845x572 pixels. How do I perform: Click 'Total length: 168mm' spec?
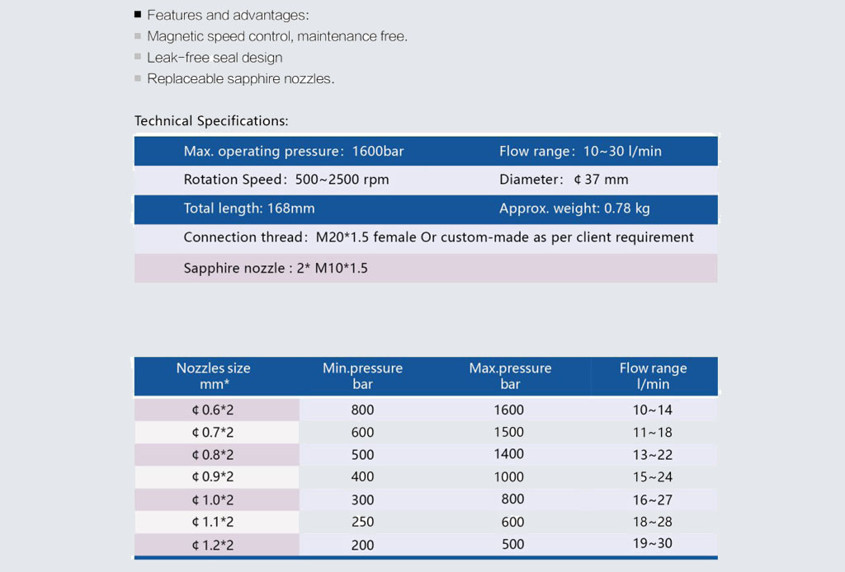249,209
